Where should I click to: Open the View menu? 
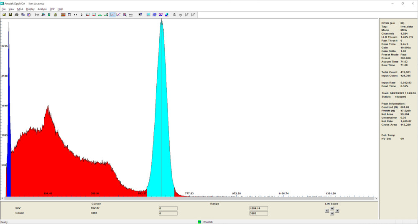click(11, 9)
